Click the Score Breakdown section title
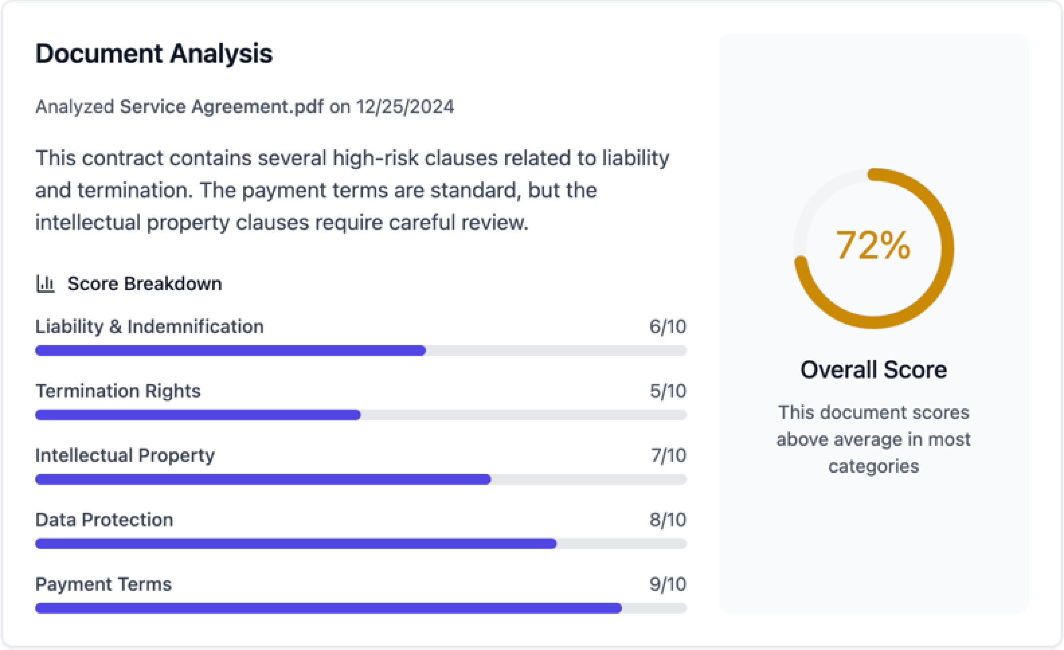 click(144, 284)
